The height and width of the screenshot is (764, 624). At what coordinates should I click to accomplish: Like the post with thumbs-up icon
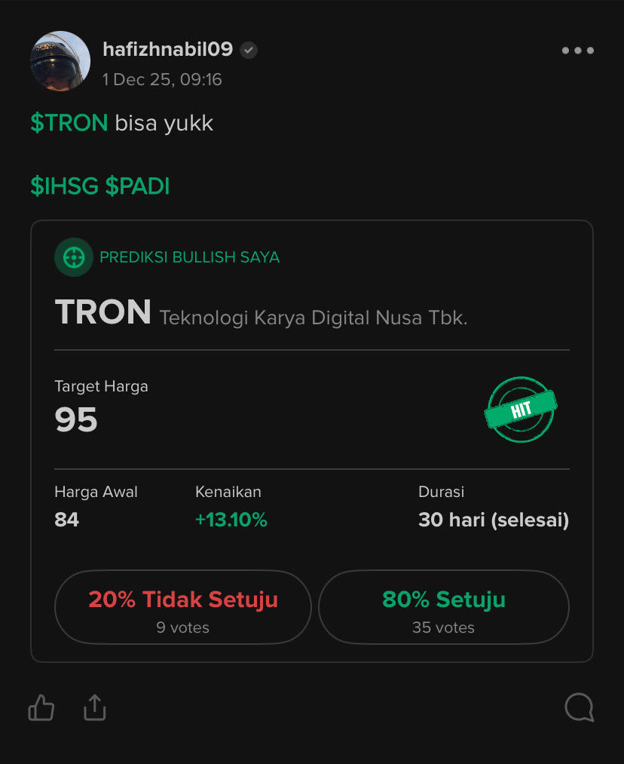point(41,707)
